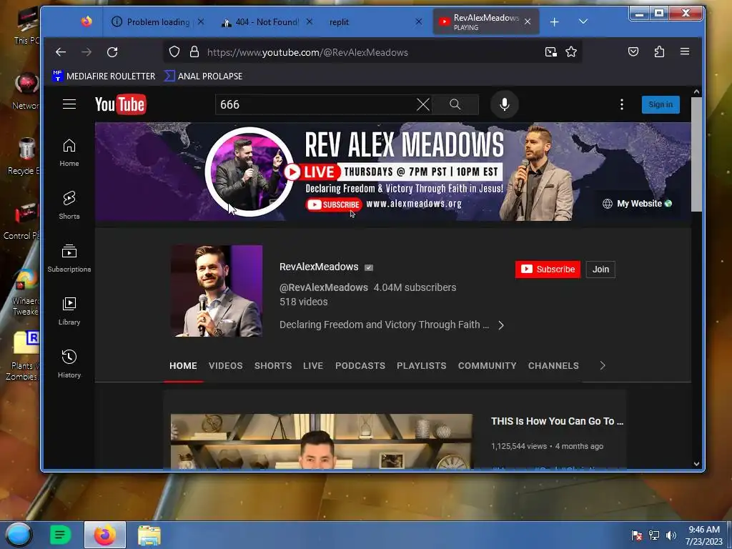Show more channel tabs with right chevron
732x549 pixels.
(602, 365)
